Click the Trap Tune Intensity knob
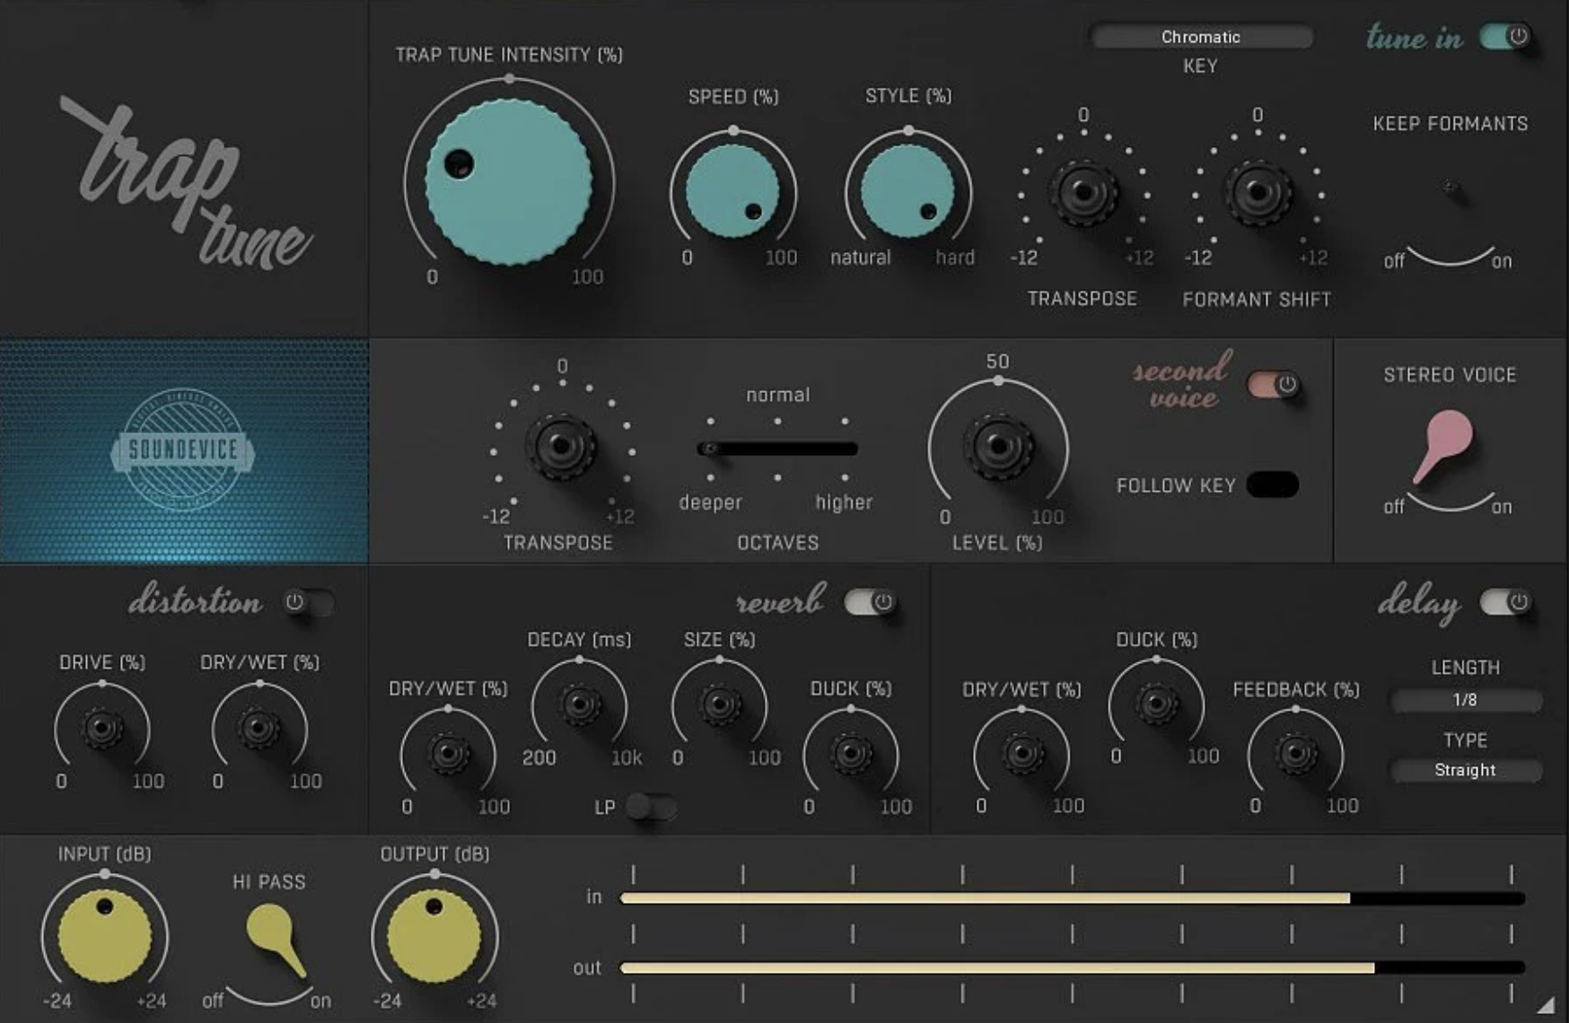Viewport: 1569px width, 1023px height. 508,182
